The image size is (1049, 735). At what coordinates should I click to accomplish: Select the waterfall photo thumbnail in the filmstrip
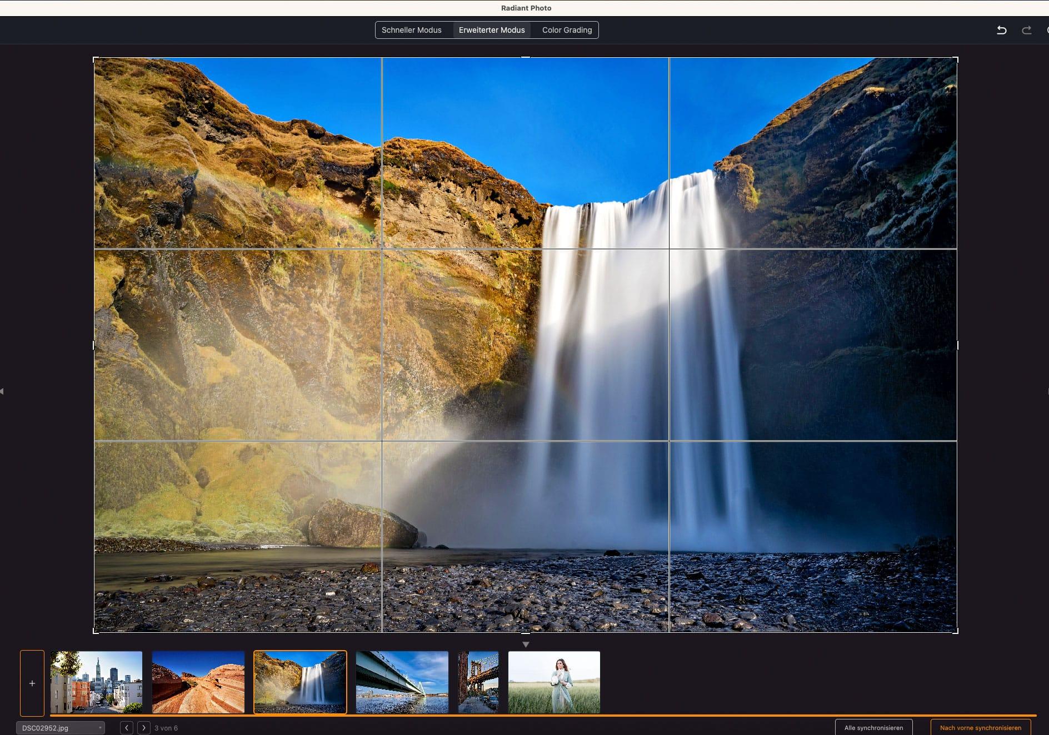coord(300,682)
